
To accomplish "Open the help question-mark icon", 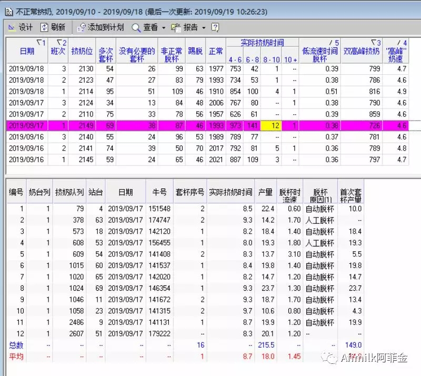I will click(x=215, y=27).
